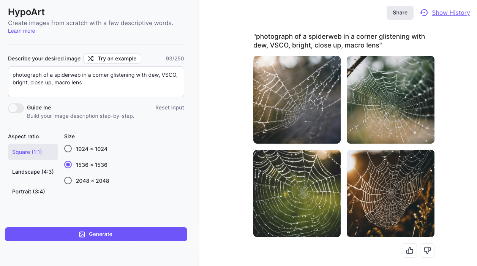Open the bottom-right spiderweb image
The width and height of the screenshot is (477, 266).
click(390, 193)
